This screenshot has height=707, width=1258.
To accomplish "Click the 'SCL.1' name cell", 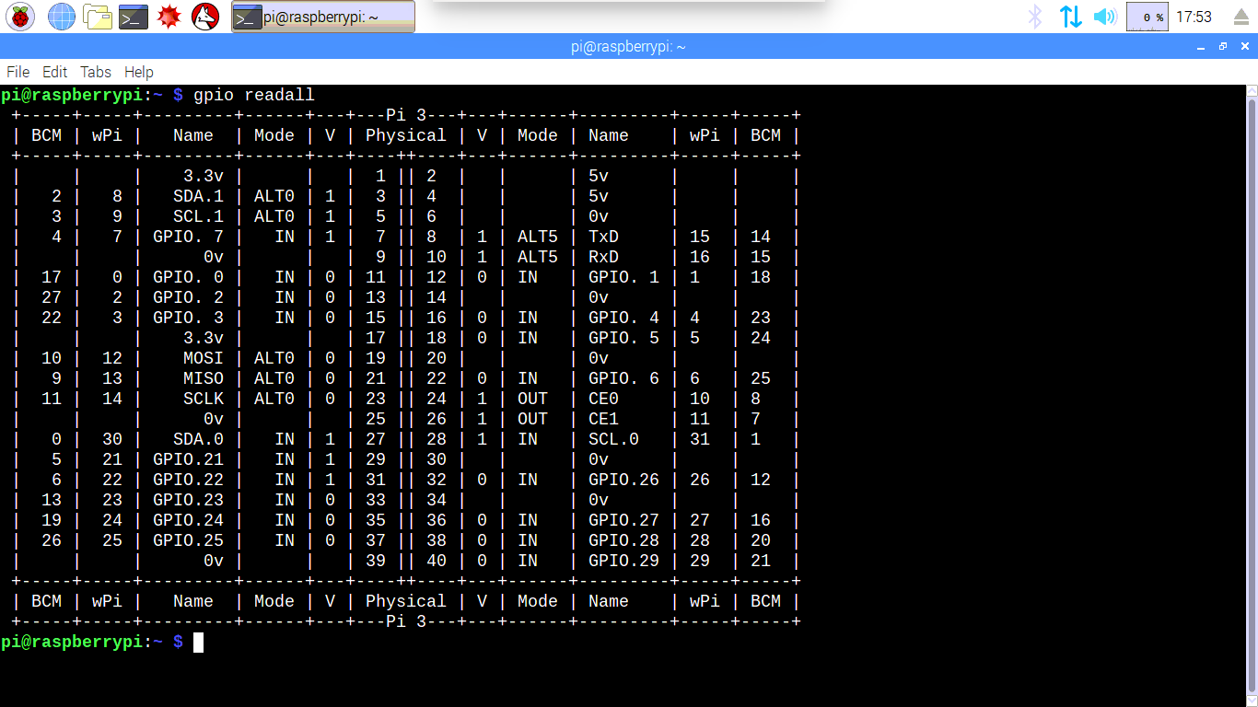I will pos(198,216).
